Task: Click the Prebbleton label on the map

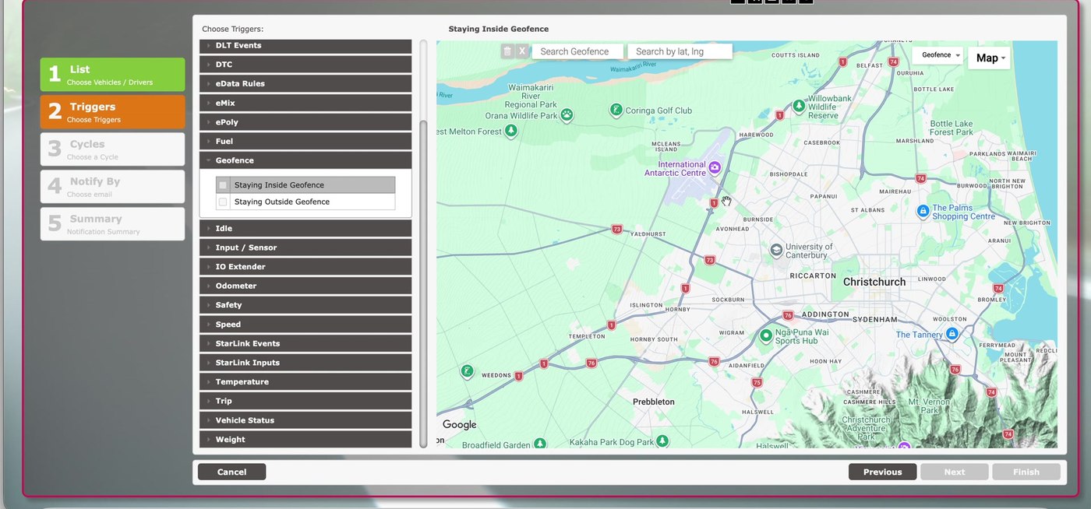Action: pyautogui.click(x=653, y=402)
